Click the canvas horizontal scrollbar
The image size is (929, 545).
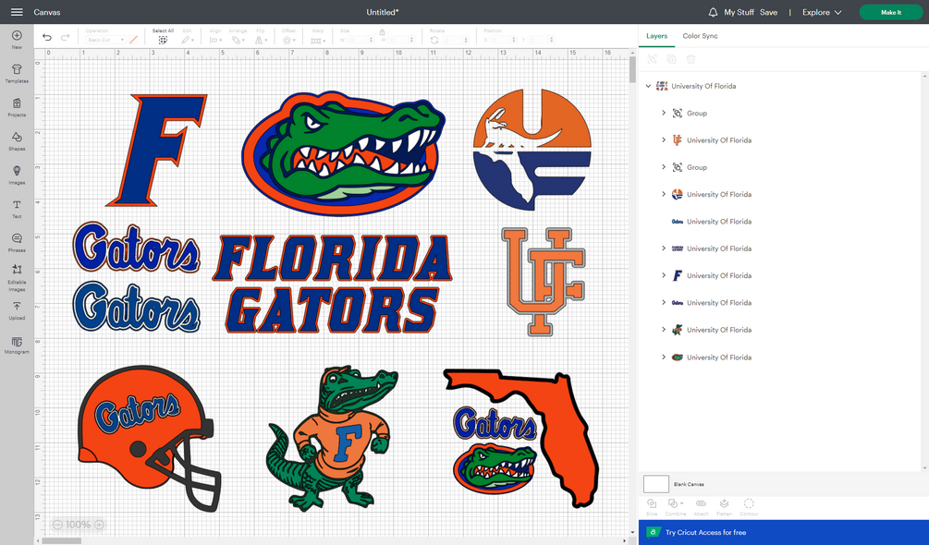tap(62, 541)
